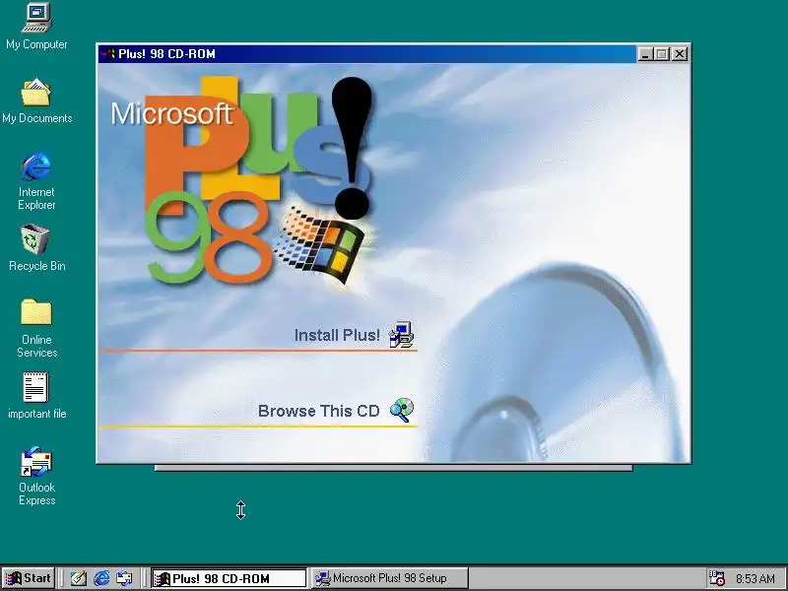Close the Plus! 98 CD-ROM window
This screenshot has width=788, height=591.
tap(680, 54)
